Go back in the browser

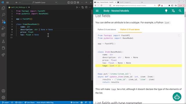point(95,5)
